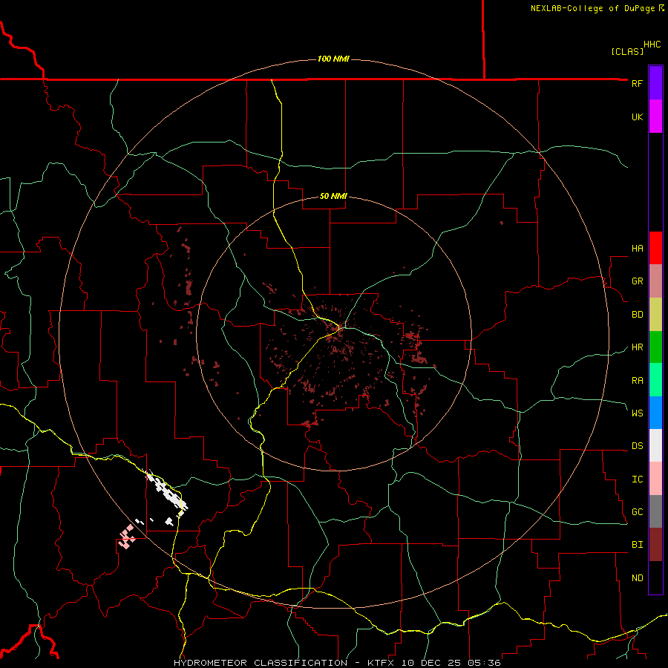Click the 100 NMI range ring label
668x668 pixels.
[333, 59]
